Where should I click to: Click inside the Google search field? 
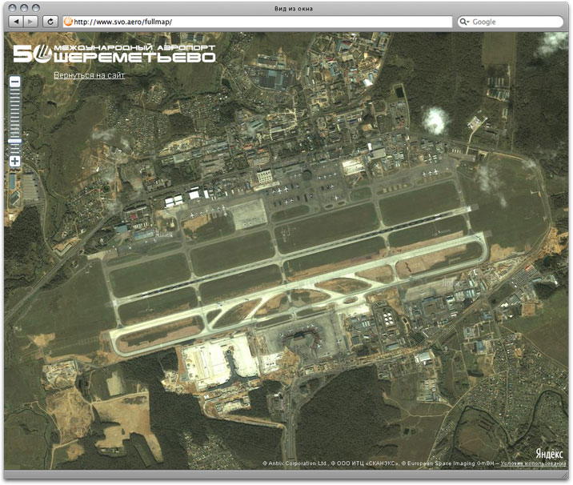click(512, 22)
